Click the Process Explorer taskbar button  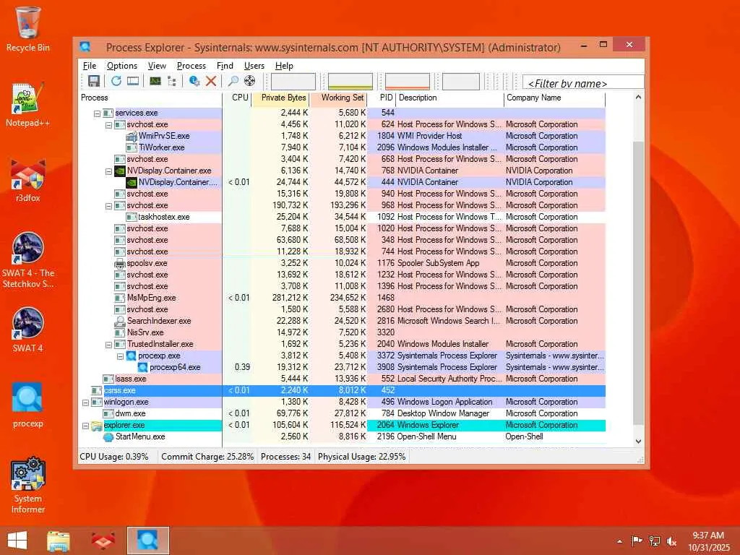click(x=147, y=541)
